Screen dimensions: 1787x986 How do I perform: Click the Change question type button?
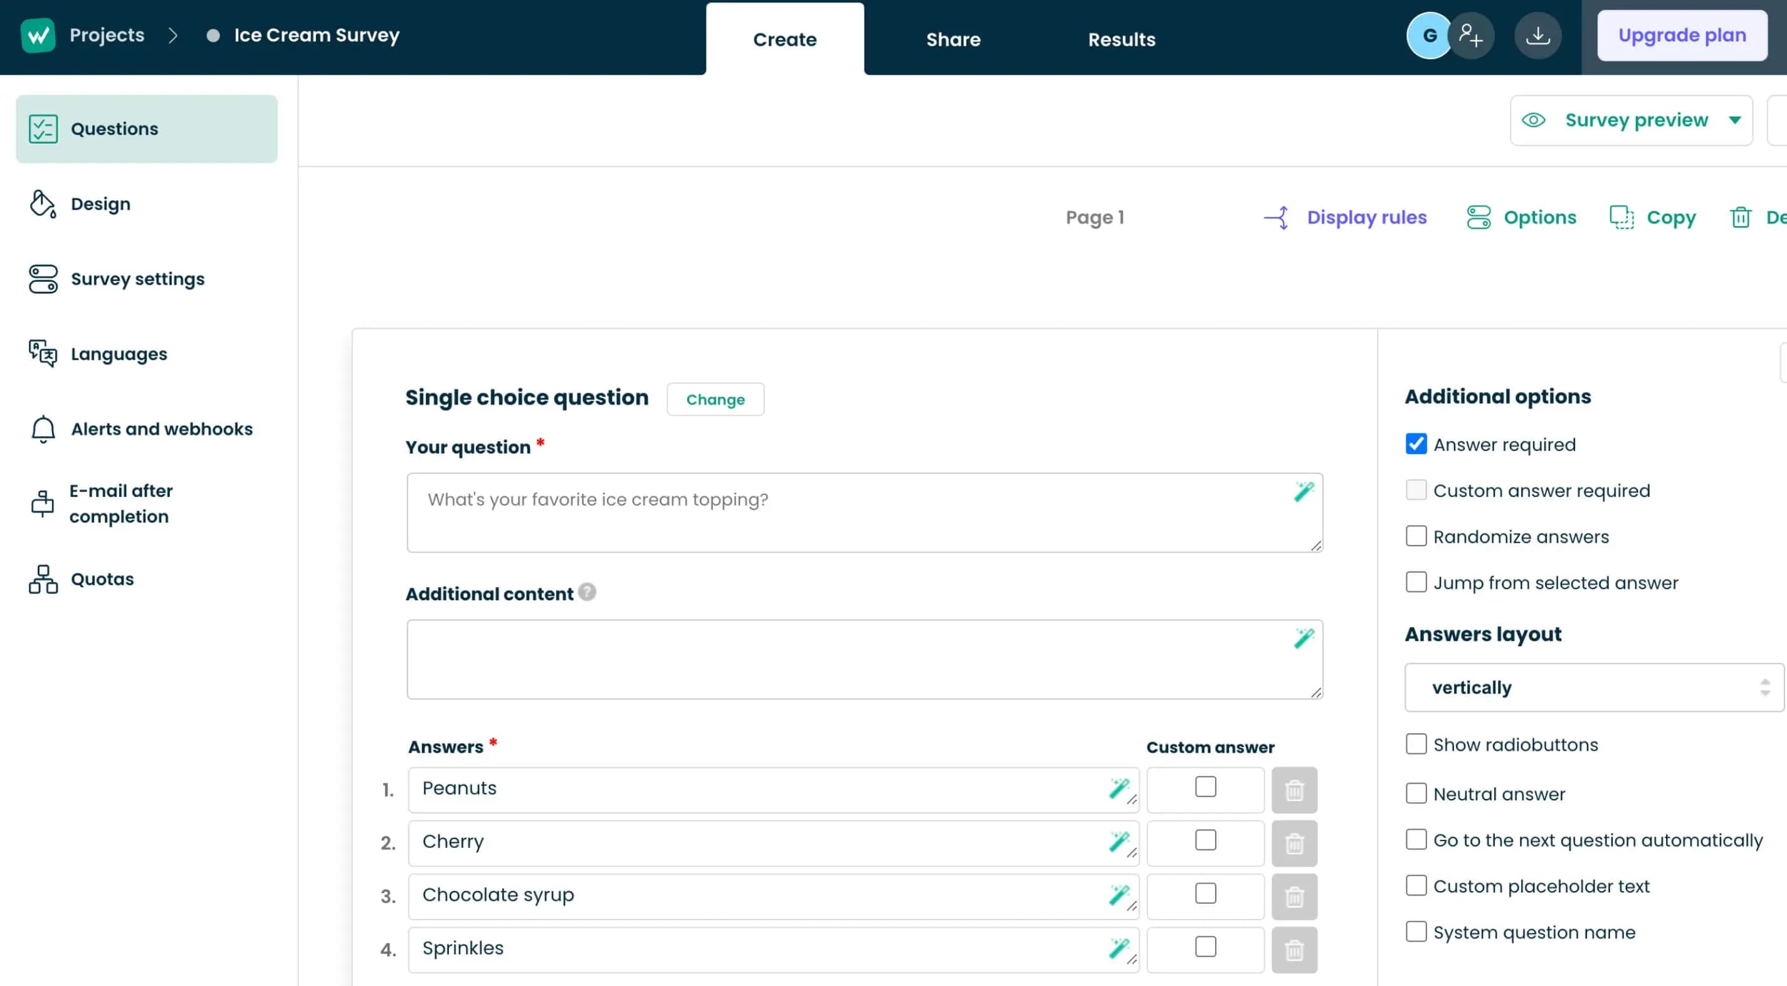click(x=716, y=400)
